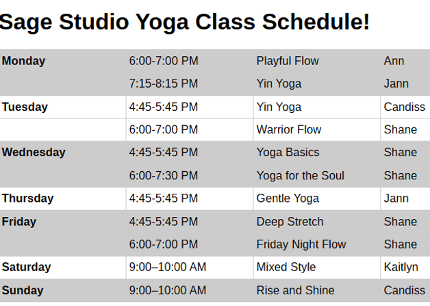This screenshot has height=306, width=430.
Task: Select the Rise and Shine class
Action: click(295, 290)
